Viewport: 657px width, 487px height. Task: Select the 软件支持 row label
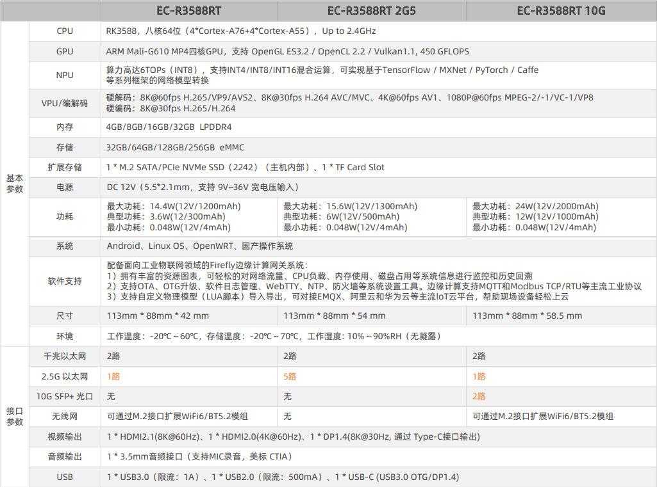(64, 280)
